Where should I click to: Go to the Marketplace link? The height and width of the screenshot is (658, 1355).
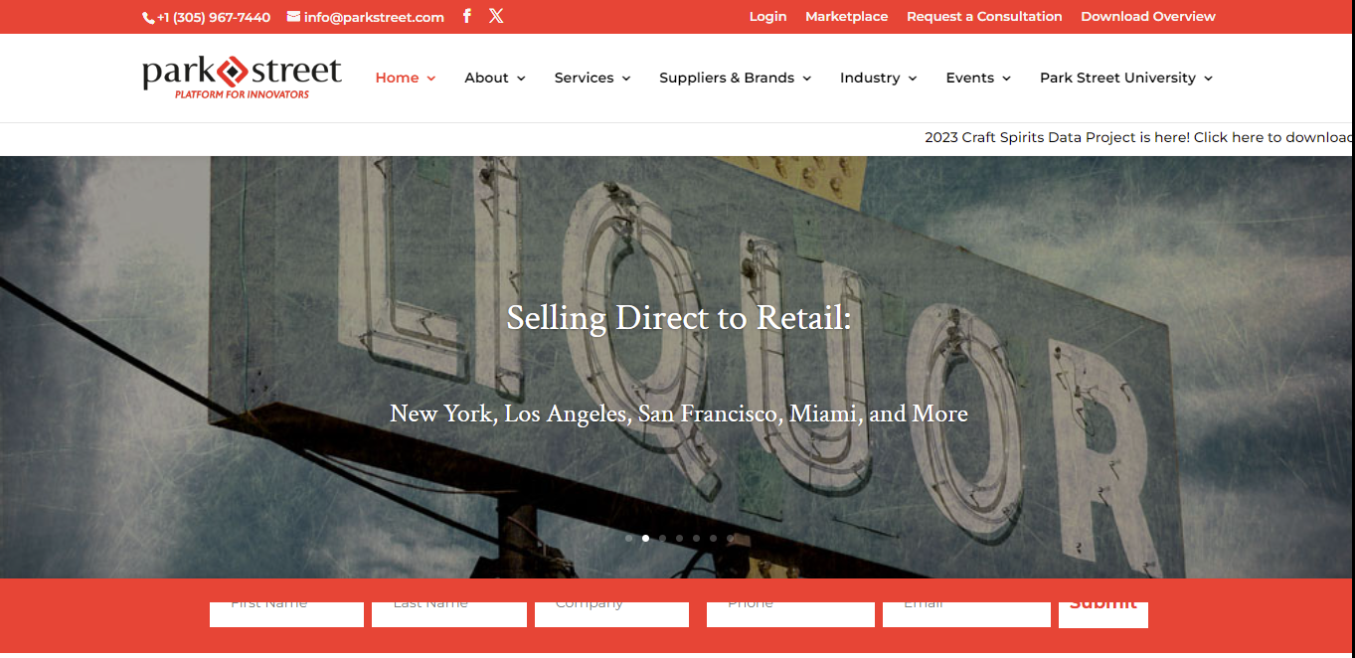point(846,17)
